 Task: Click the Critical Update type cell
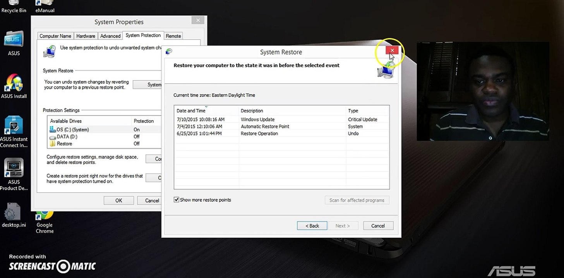click(362, 119)
